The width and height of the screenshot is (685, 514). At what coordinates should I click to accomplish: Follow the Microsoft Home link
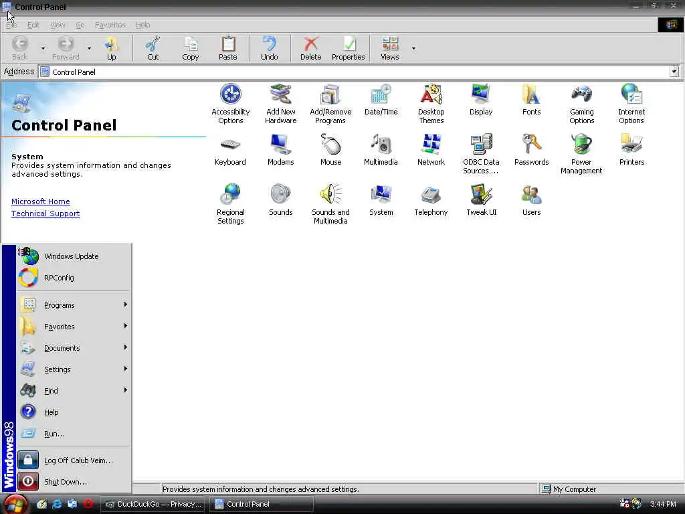pyautogui.click(x=41, y=201)
